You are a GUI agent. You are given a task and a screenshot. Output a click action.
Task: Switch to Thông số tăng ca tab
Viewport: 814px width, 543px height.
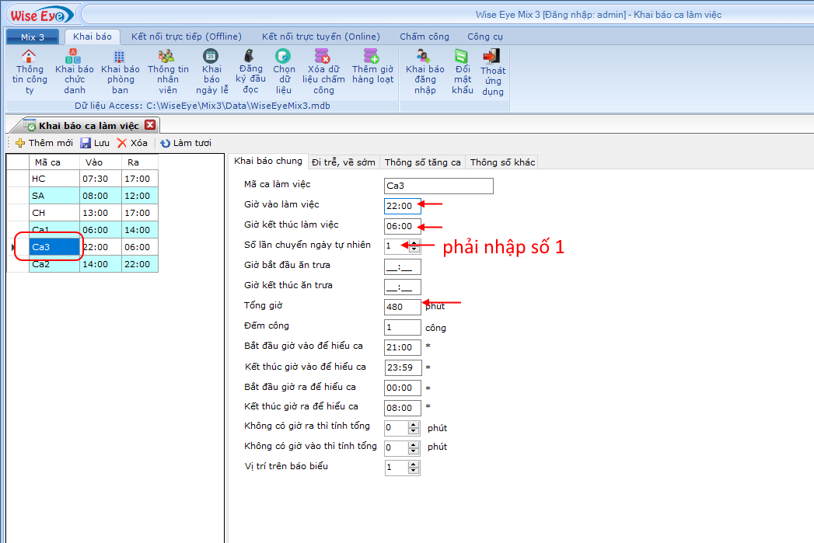422,162
